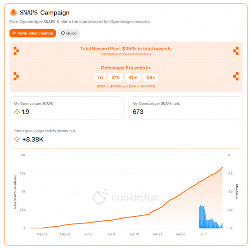Click the Jun 23 label on chart axis

(157, 234)
